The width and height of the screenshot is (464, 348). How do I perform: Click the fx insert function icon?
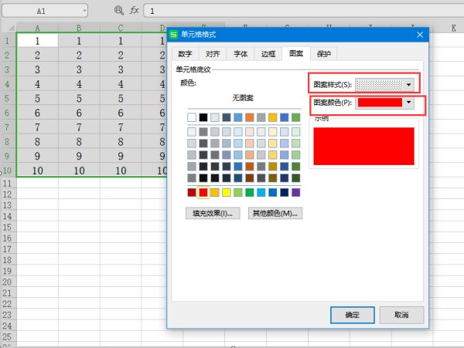[134, 11]
